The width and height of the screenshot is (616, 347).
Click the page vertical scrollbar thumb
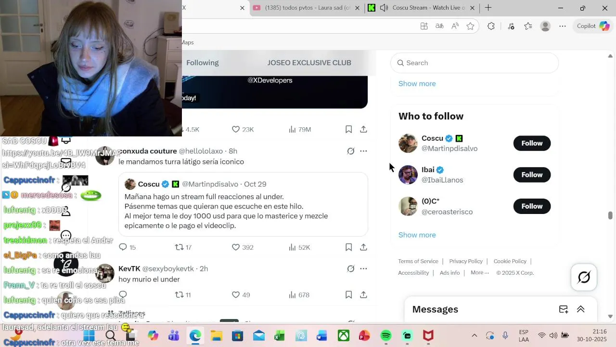pos(610,215)
